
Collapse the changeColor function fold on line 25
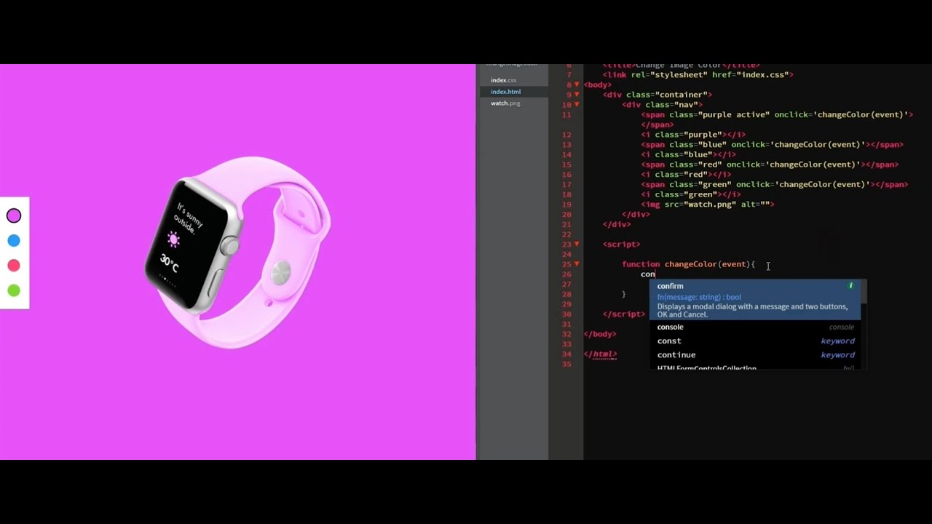click(x=577, y=264)
